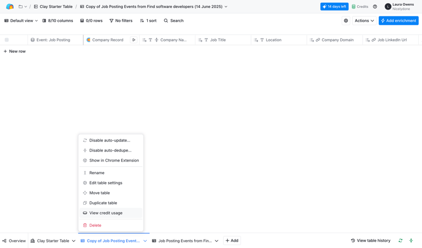Viewport: 422px width, 248px height.
Task: Expand Copy of Job Posting Events tab chevron
Action: click(145, 241)
